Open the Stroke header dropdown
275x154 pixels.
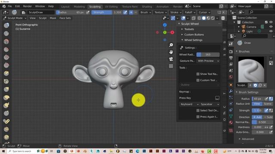pos(176,12)
